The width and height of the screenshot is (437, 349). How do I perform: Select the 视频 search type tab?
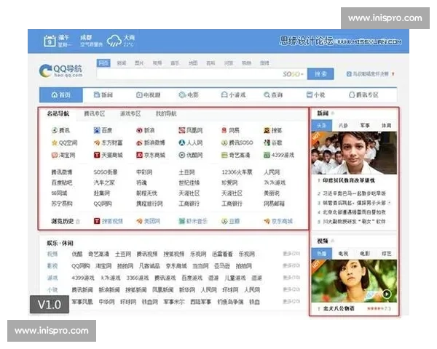click(157, 63)
